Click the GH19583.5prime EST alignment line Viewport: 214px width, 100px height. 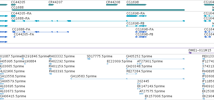pyautogui.click(x=127, y=79)
